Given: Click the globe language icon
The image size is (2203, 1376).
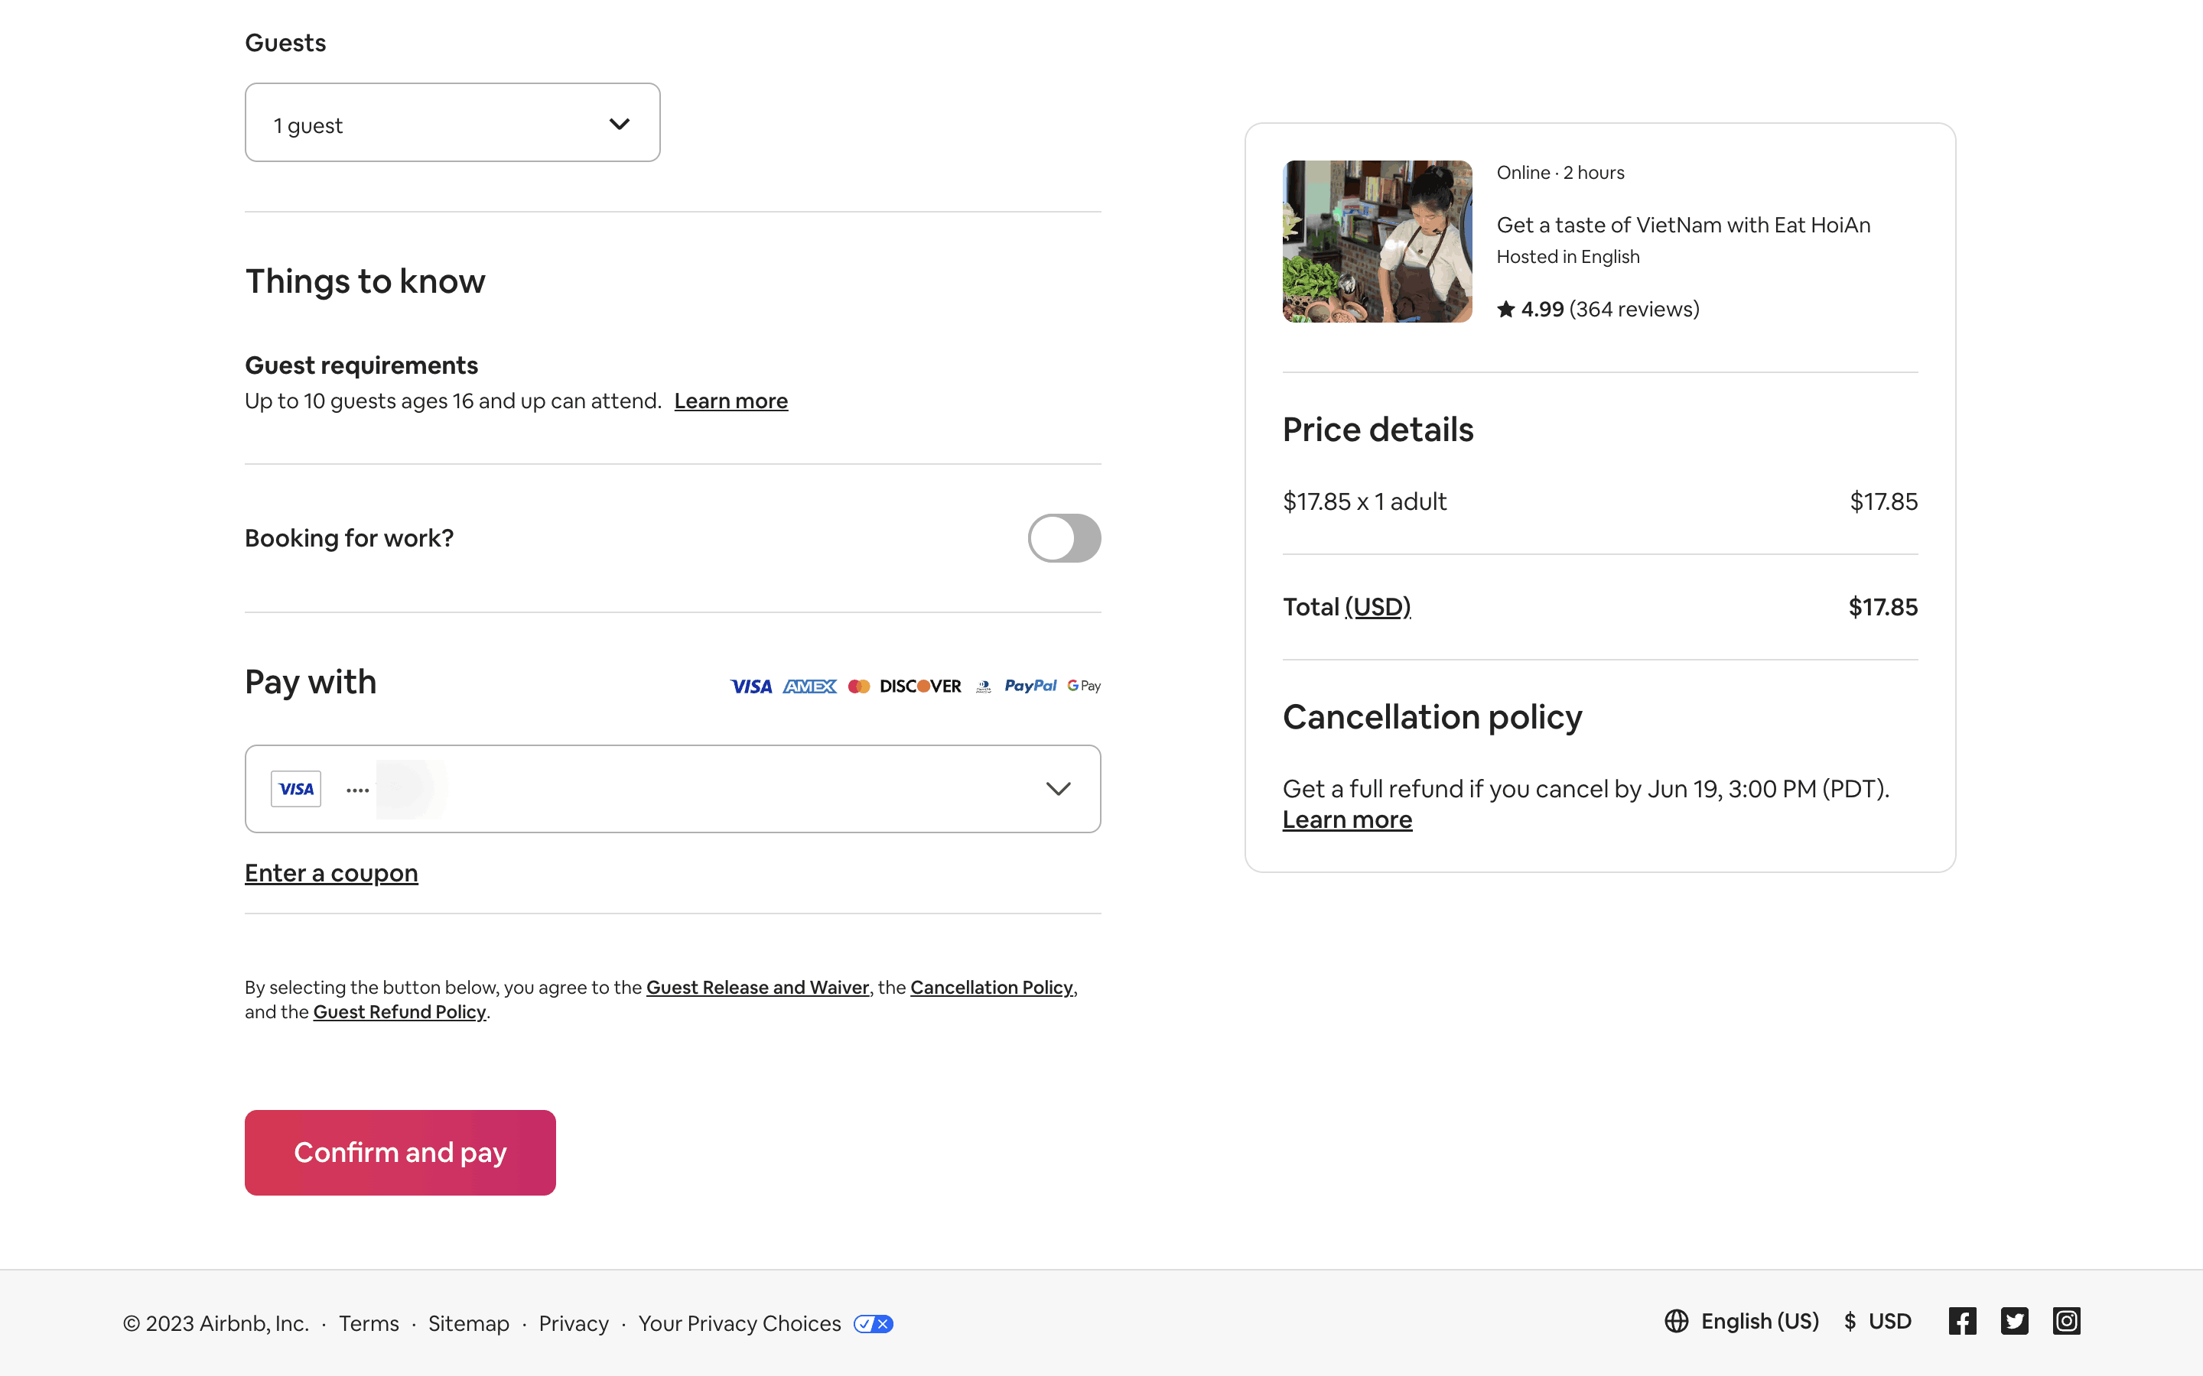Looking at the screenshot, I should pyautogui.click(x=1676, y=1322).
